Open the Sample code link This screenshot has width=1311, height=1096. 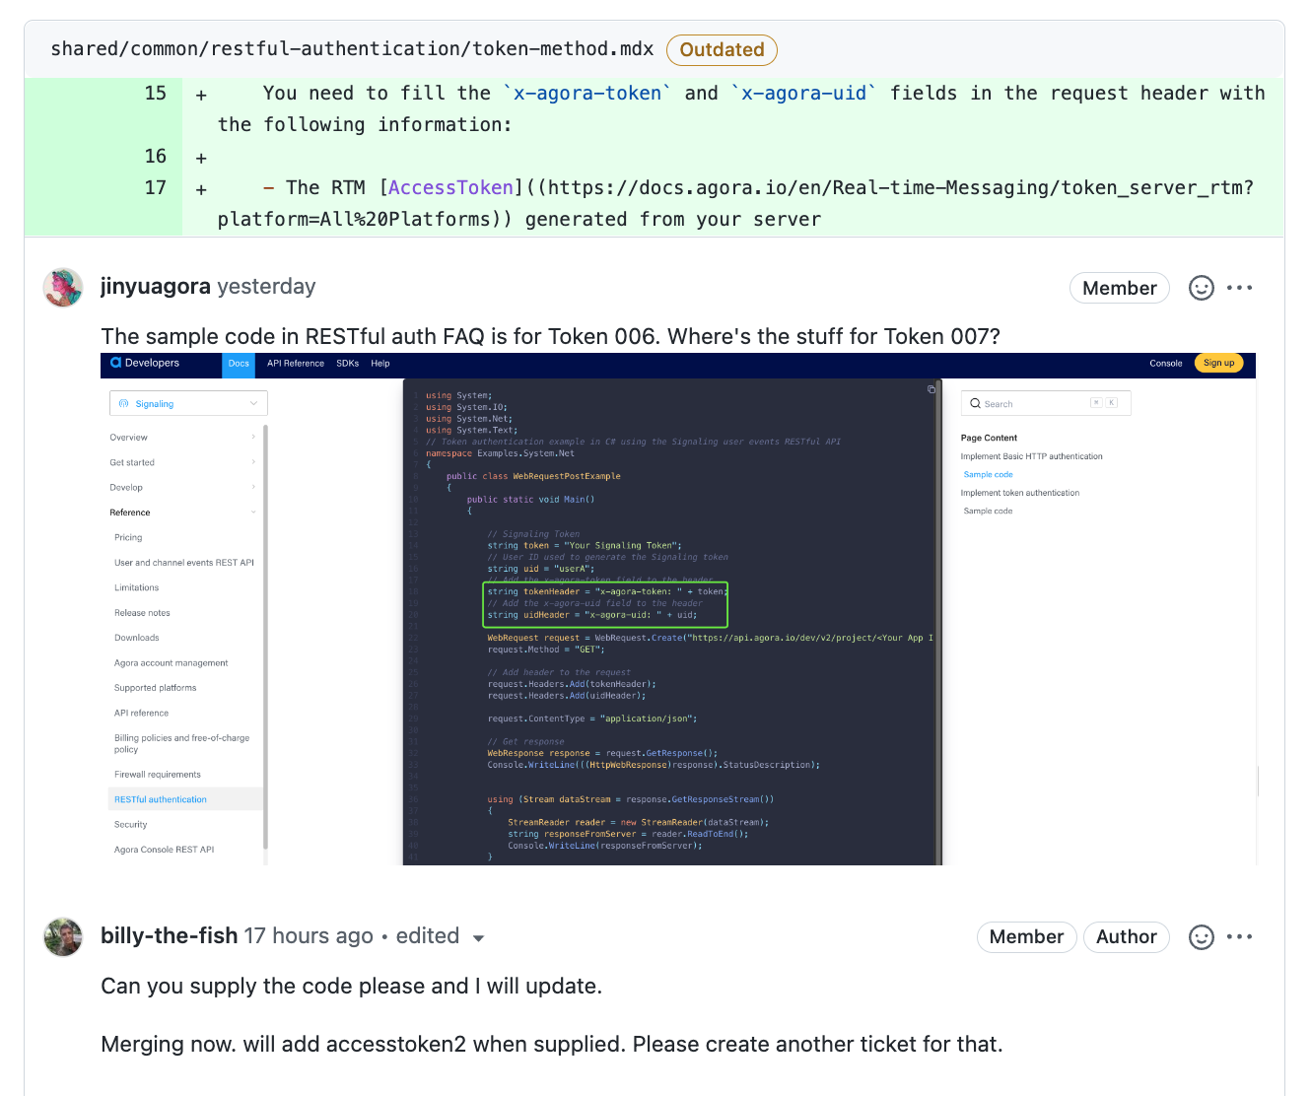click(988, 474)
